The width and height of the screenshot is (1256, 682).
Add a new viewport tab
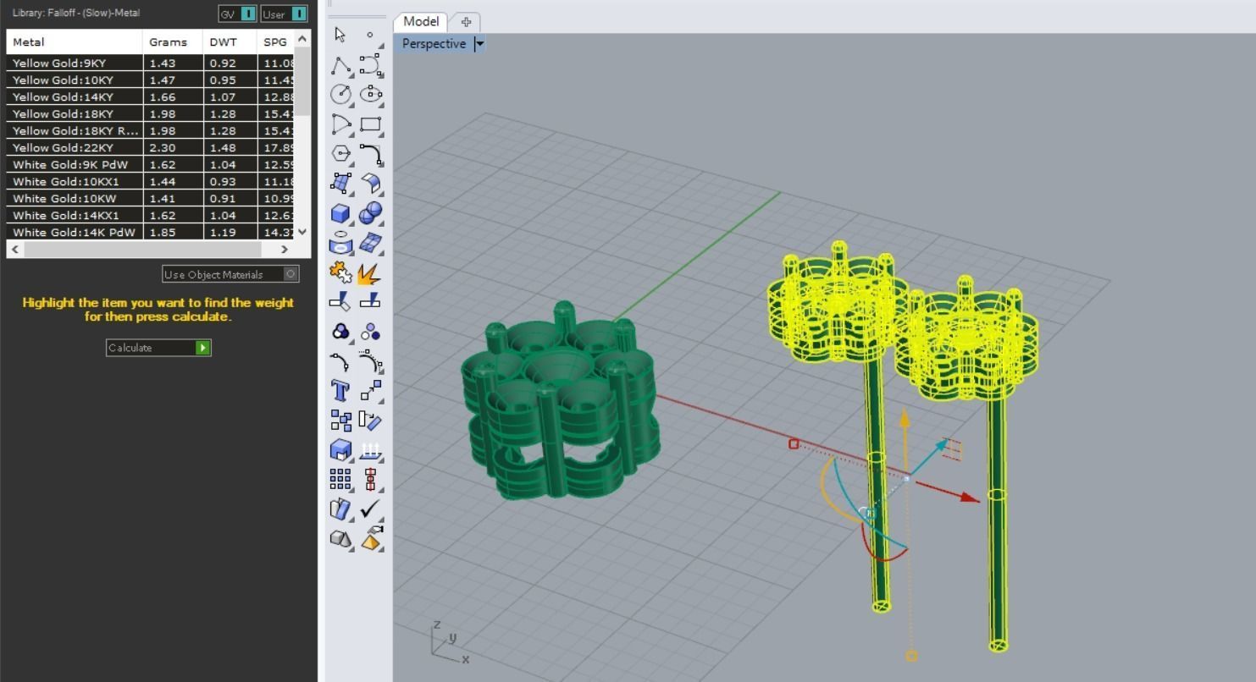(466, 22)
